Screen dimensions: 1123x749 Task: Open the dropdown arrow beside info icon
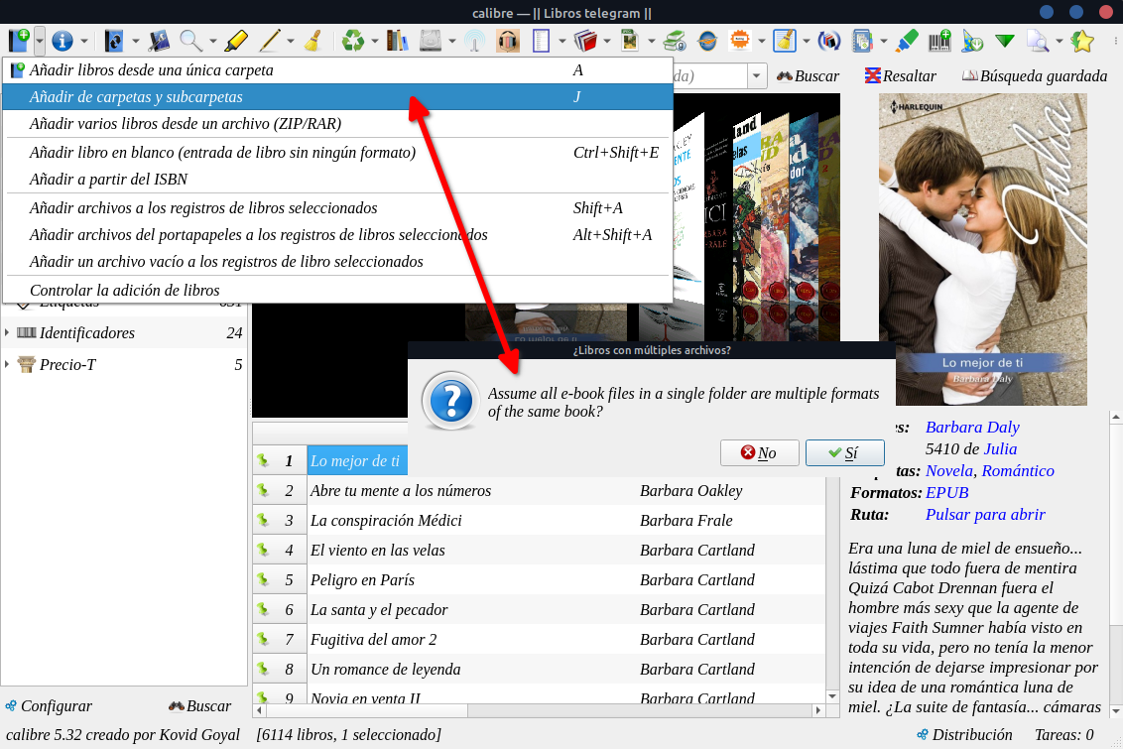point(83,41)
